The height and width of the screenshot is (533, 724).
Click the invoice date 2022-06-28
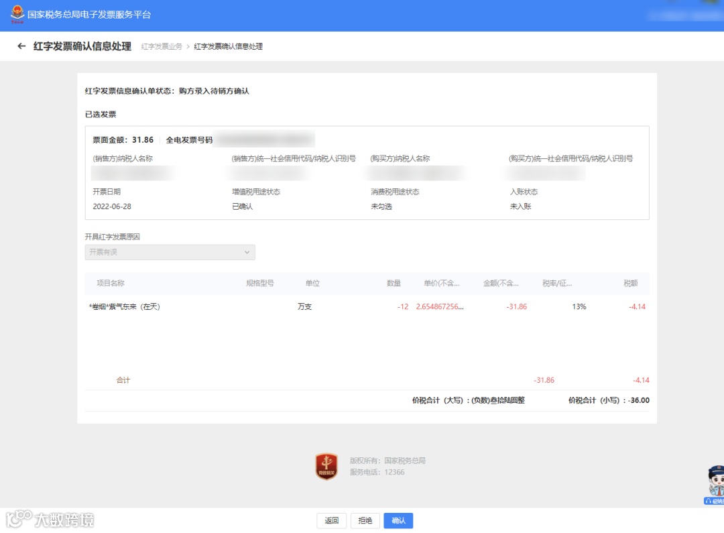112,206
